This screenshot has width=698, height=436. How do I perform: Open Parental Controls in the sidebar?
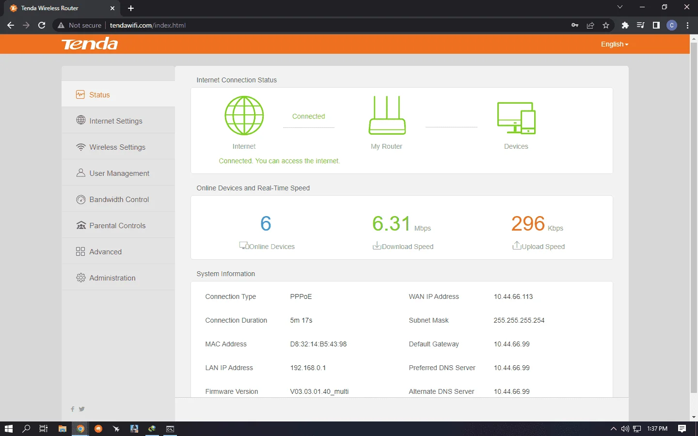coord(118,225)
